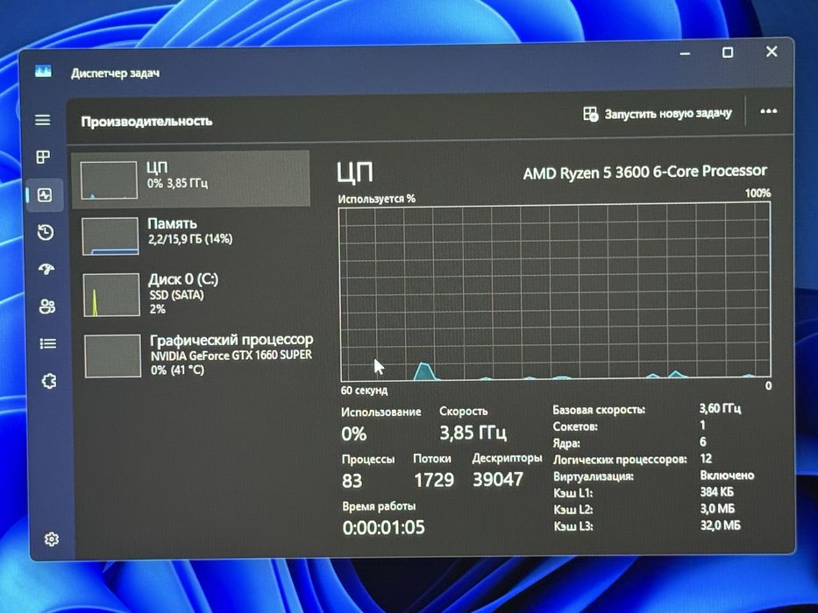Open Task Manager settings gear
The height and width of the screenshot is (613, 818).
[x=51, y=539]
